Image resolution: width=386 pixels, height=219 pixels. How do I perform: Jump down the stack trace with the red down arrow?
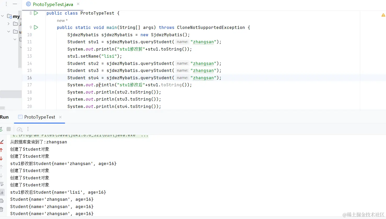(2, 159)
